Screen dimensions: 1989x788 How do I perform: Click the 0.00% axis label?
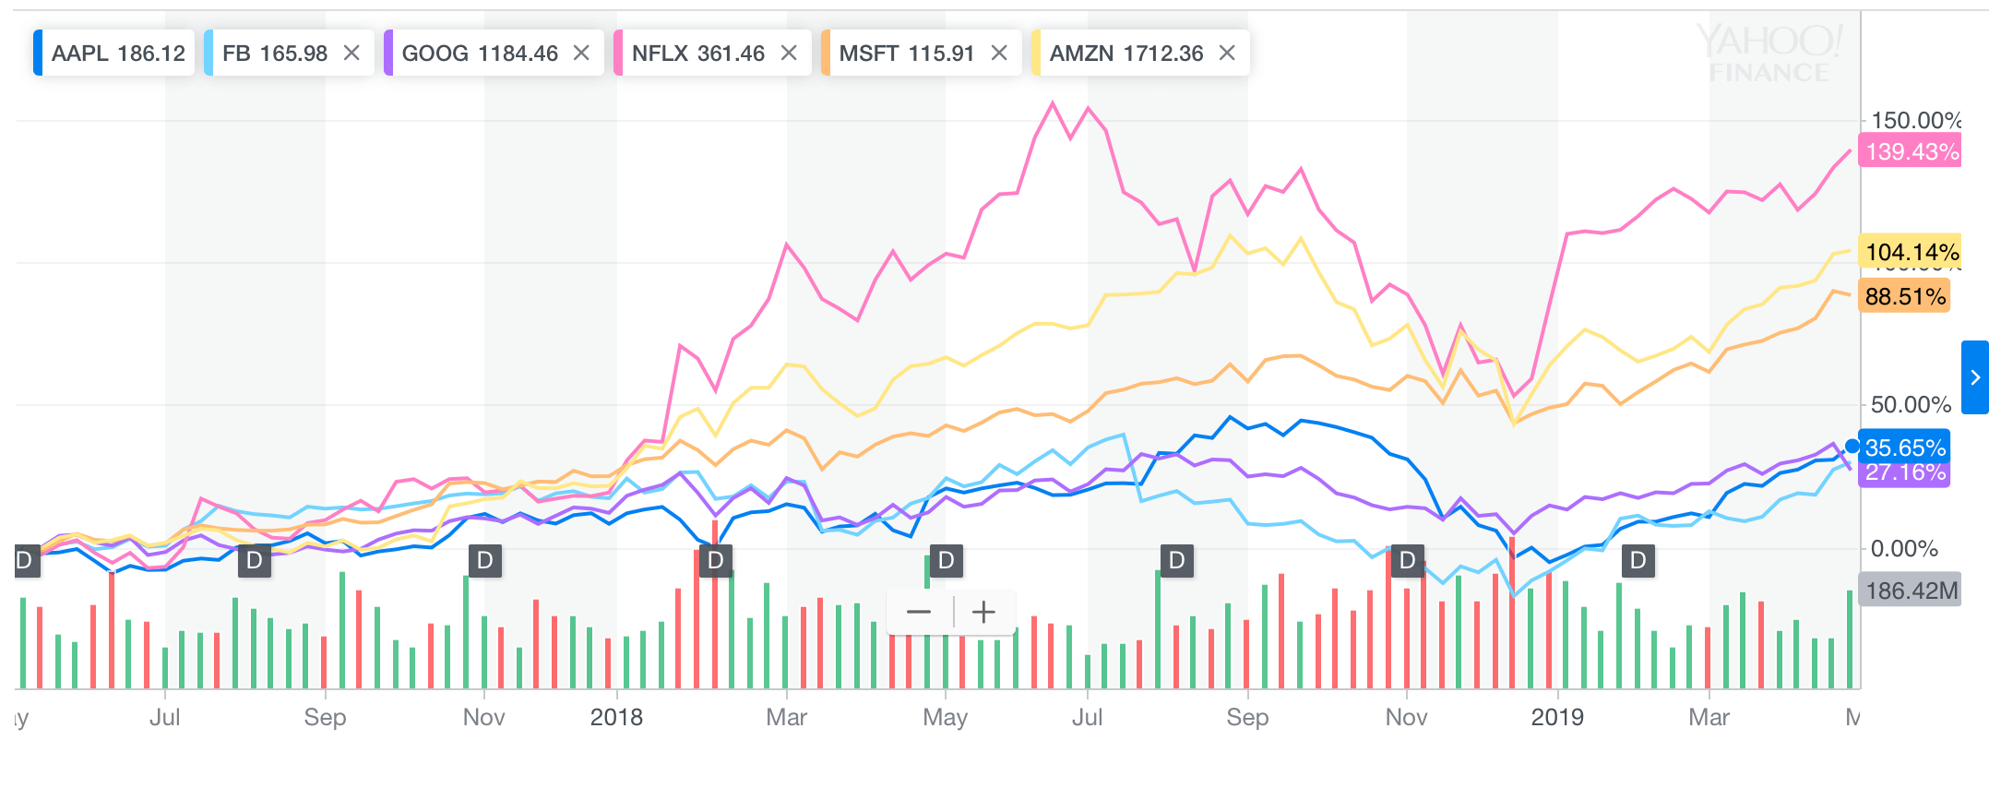pos(1904,549)
